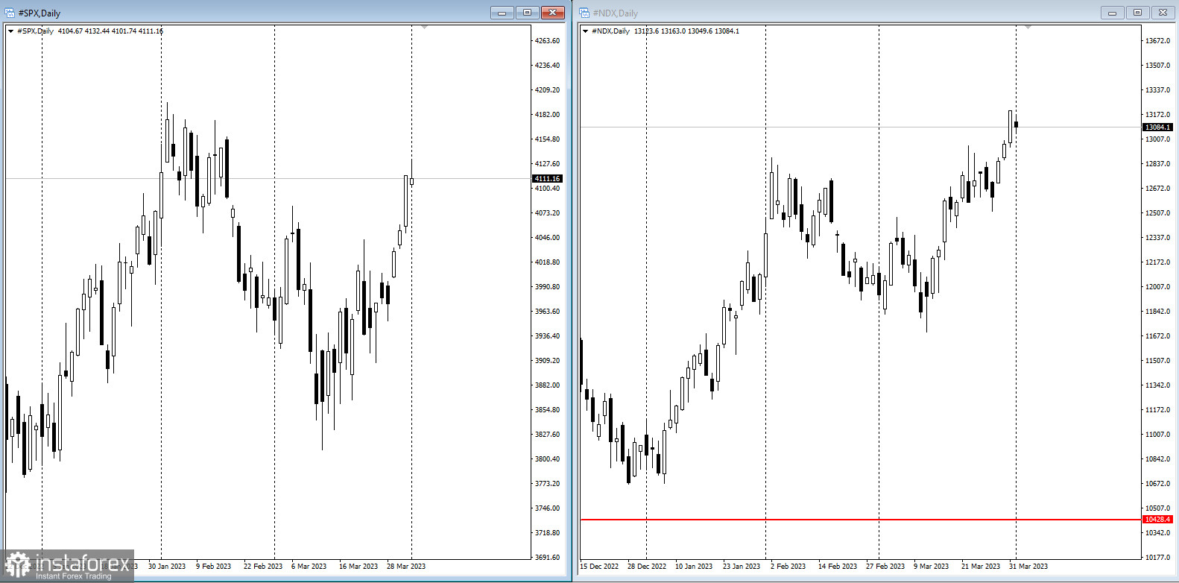Click the 10177.0 price on NDX axis
Viewport: 1179px width, 583px height.
click(x=1157, y=558)
